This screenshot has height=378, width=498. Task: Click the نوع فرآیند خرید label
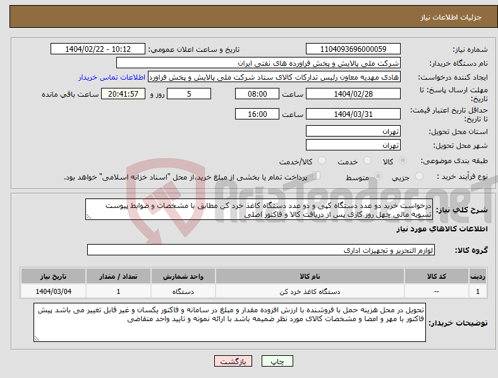(x=462, y=176)
